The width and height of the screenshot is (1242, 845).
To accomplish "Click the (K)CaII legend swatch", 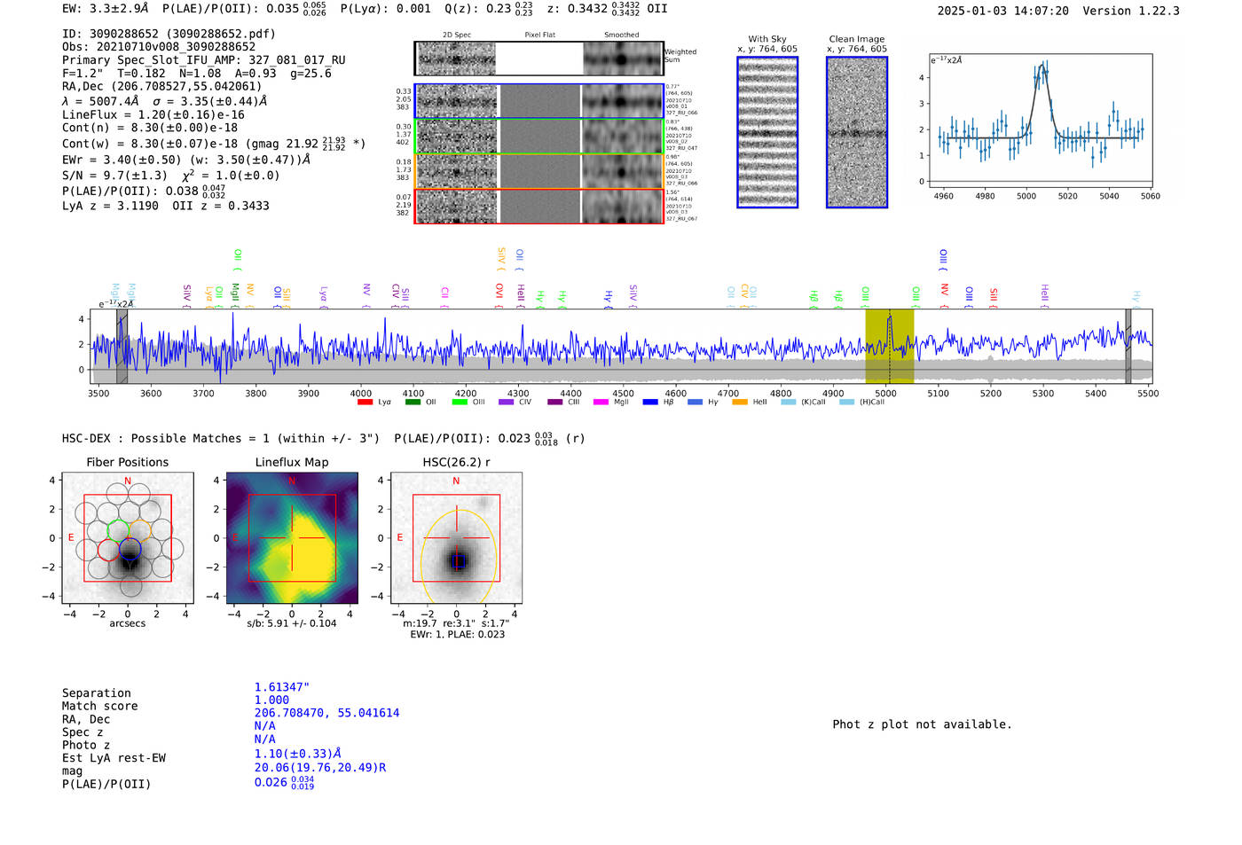I will (x=788, y=403).
